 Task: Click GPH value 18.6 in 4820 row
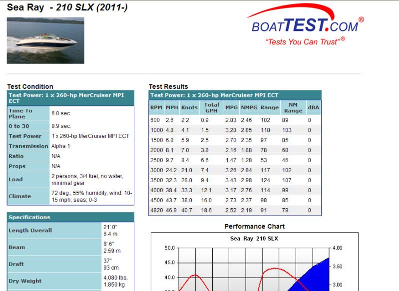[x=206, y=210]
